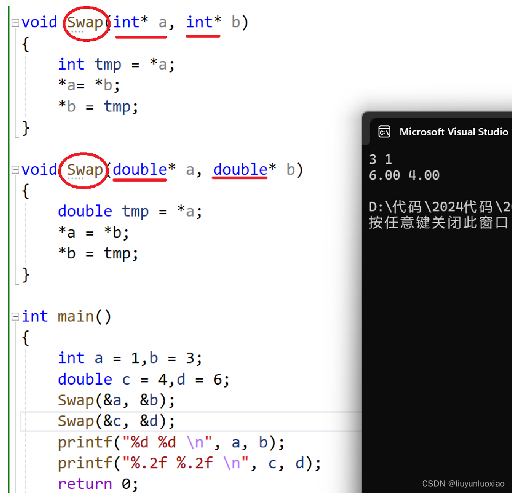Click the printf "%.2f %.2f \n" line
The width and height of the screenshot is (512, 493).
coord(189,464)
